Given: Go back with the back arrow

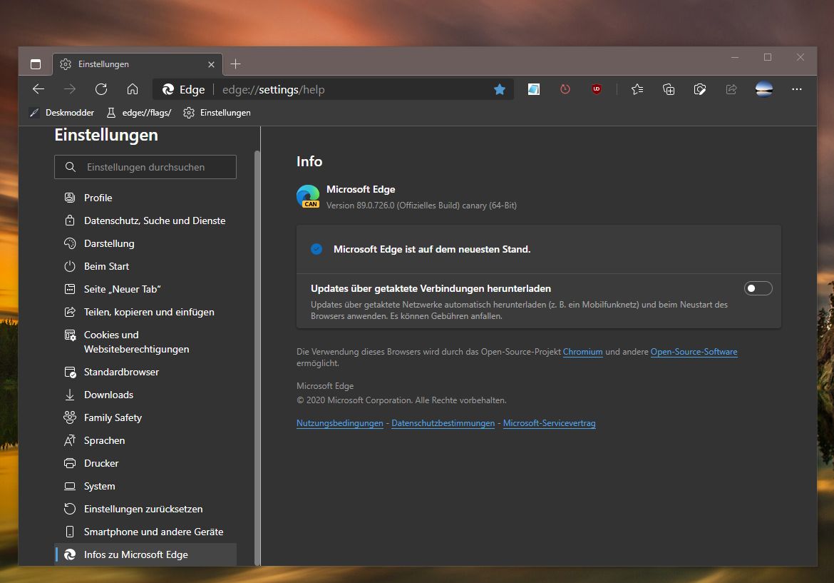Looking at the screenshot, I should pos(38,89).
